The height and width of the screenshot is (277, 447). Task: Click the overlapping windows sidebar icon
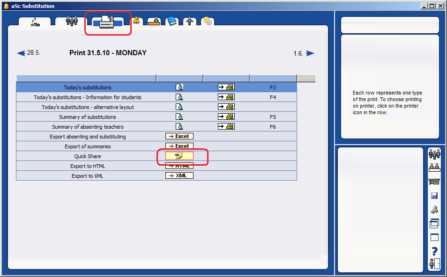(x=434, y=224)
